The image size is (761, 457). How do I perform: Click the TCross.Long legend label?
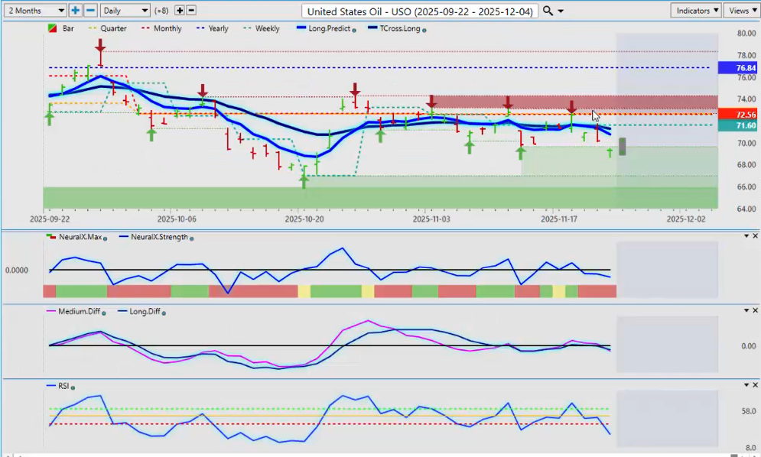pyautogui.click(x=395, y=28)
